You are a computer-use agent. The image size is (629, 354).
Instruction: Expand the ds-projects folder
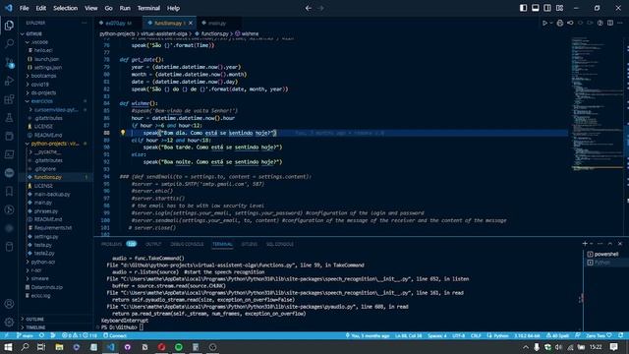tap(43, 92)
